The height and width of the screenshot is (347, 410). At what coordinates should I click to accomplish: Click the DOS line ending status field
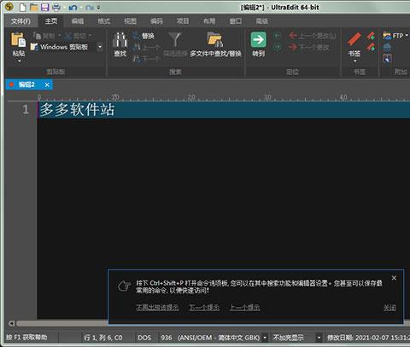(x=144, y=338)
